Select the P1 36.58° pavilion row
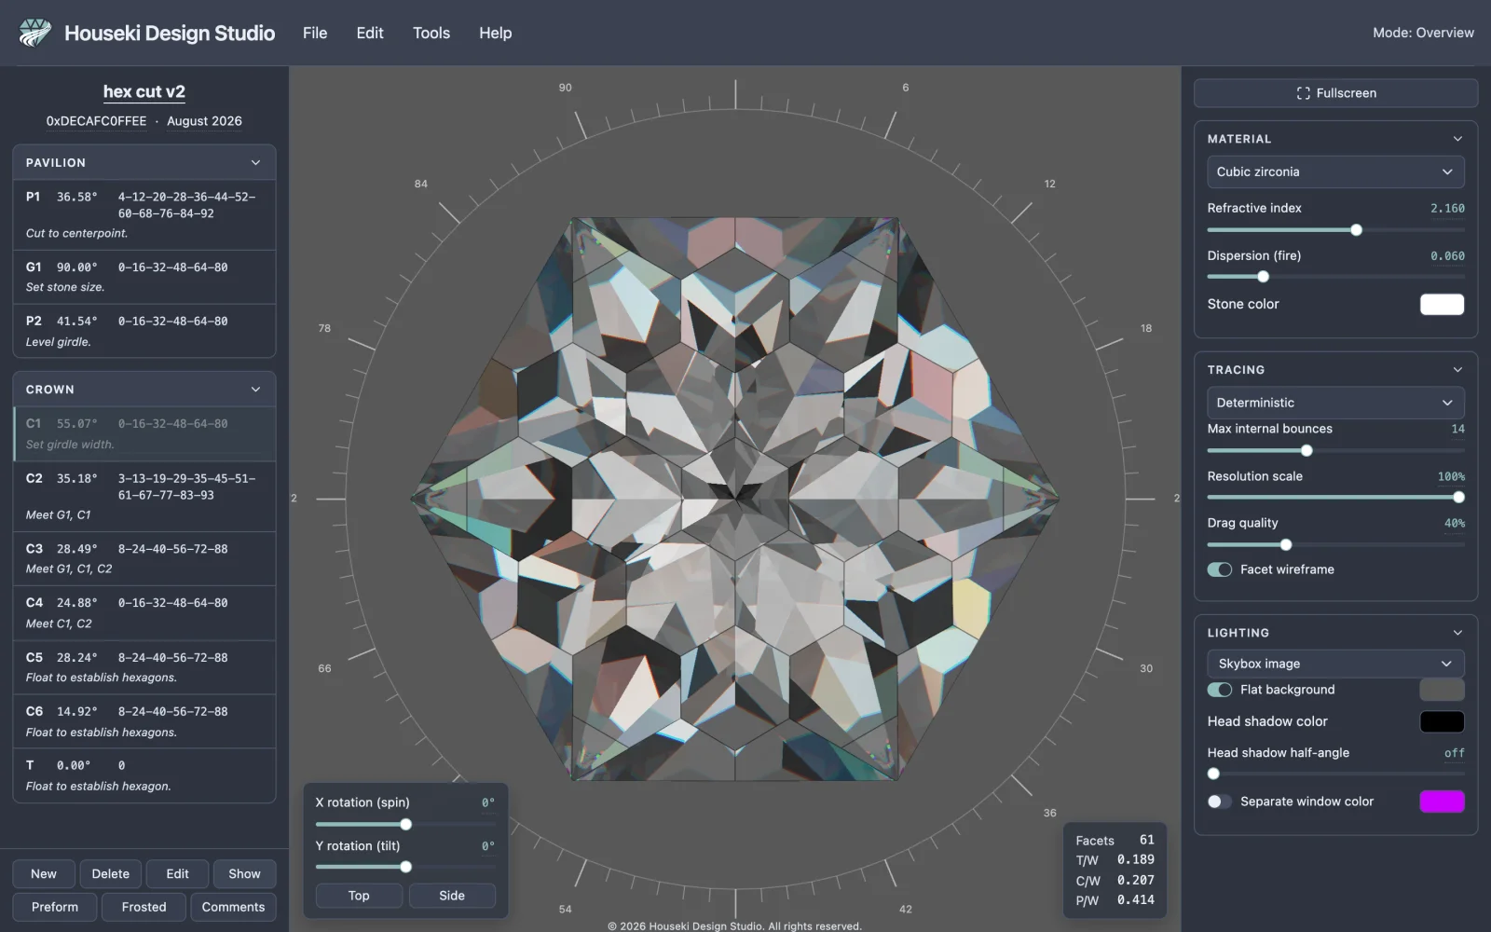Image resolution: width=1491 pixels, height=932 pixels. click(x=144, y=214)
